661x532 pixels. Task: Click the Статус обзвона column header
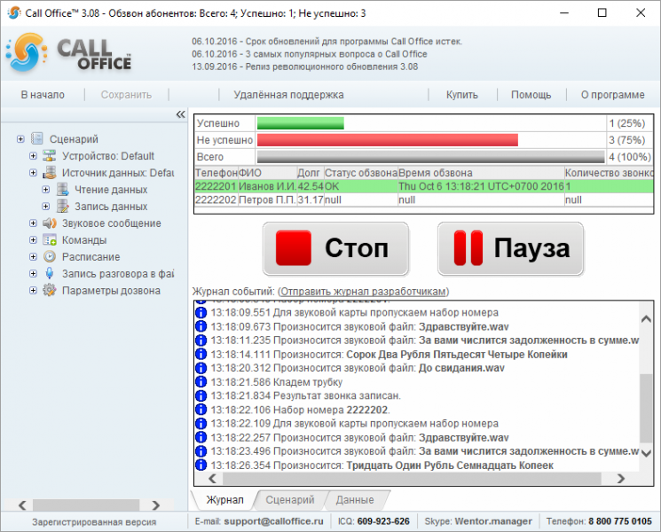361,173
